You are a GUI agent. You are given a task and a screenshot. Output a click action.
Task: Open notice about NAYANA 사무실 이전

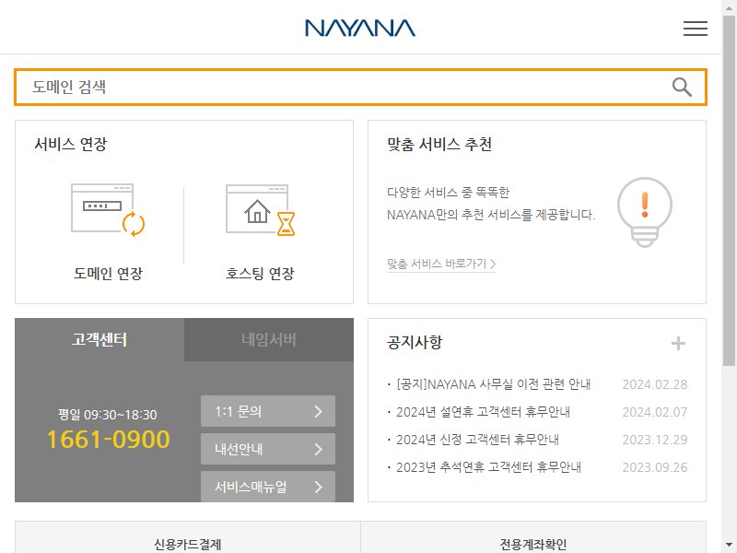(493, 384)
